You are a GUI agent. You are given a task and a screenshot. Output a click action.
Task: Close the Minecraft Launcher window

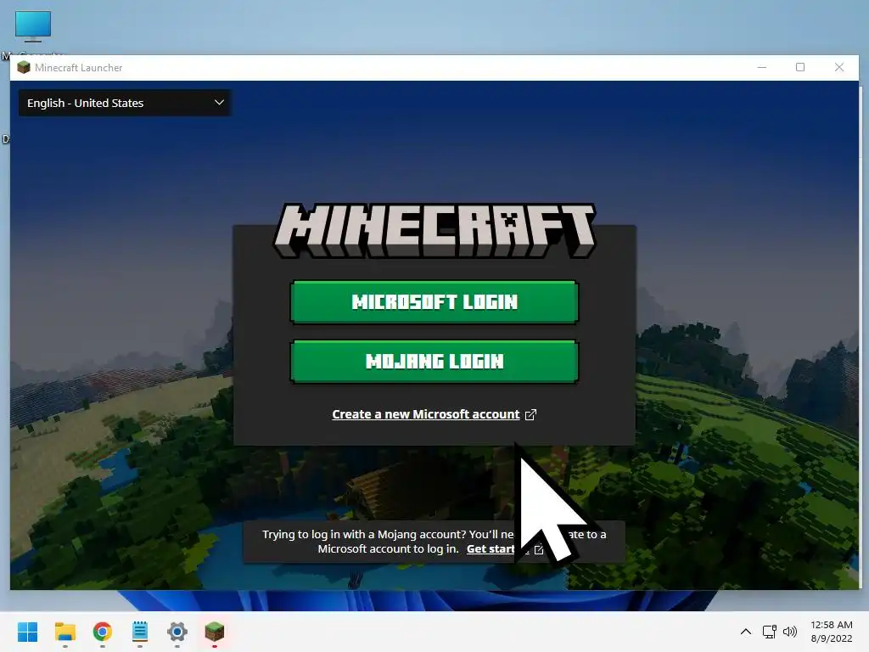[x=839, y=68]
